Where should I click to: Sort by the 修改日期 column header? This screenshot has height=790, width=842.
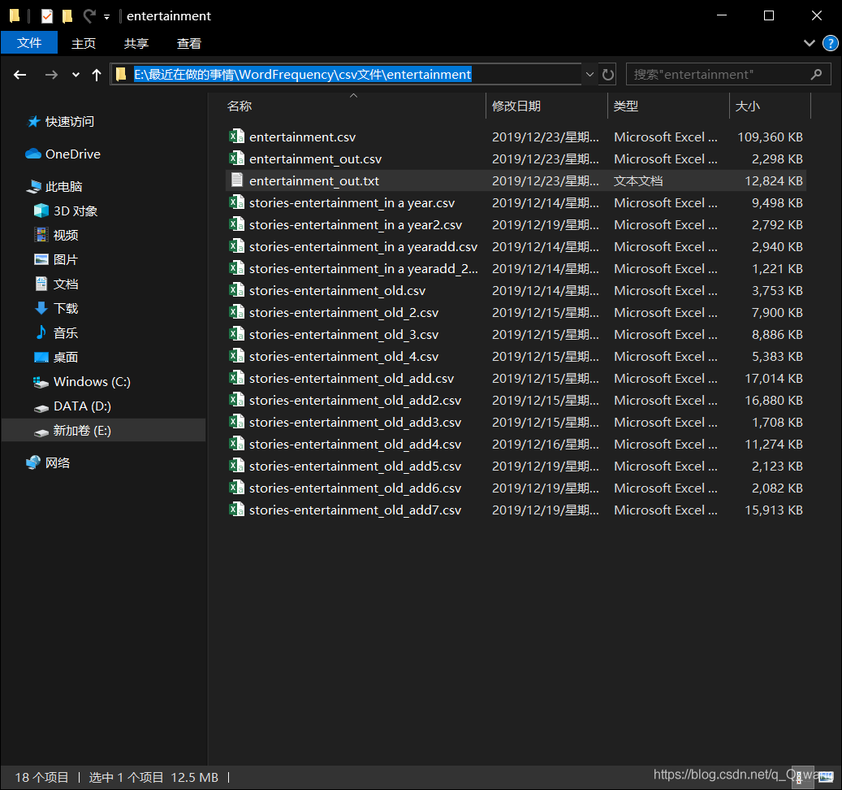coord(546,106)
